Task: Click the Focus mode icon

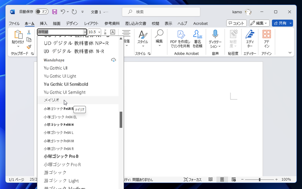Action: tap(186, 180)
